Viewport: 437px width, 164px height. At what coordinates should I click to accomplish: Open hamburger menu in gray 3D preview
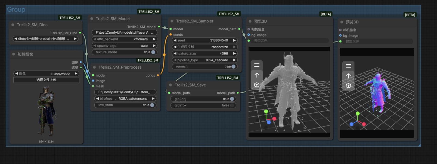tap(257, 65)
